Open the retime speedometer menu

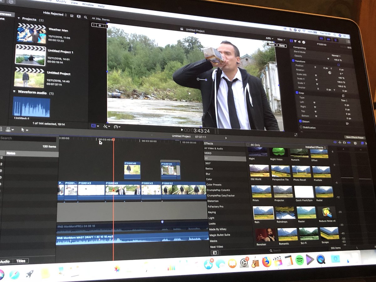tap(117, 127)
